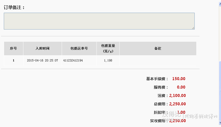
Task: Click tracking number 411232412194
Action: [73, 60]
